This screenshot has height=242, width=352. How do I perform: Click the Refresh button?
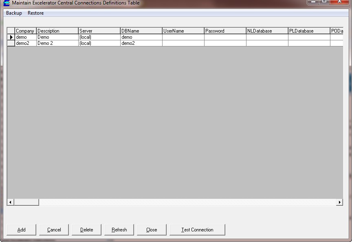[x=119, y=230]
